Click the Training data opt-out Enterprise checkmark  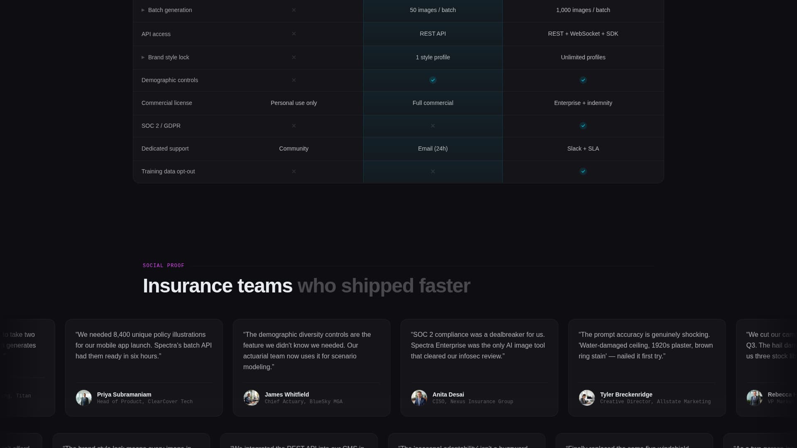[583, 171]
